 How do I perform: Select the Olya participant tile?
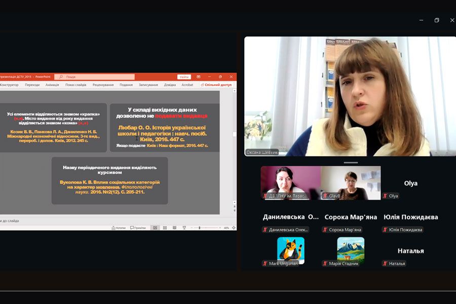click(x=410, y=183)
